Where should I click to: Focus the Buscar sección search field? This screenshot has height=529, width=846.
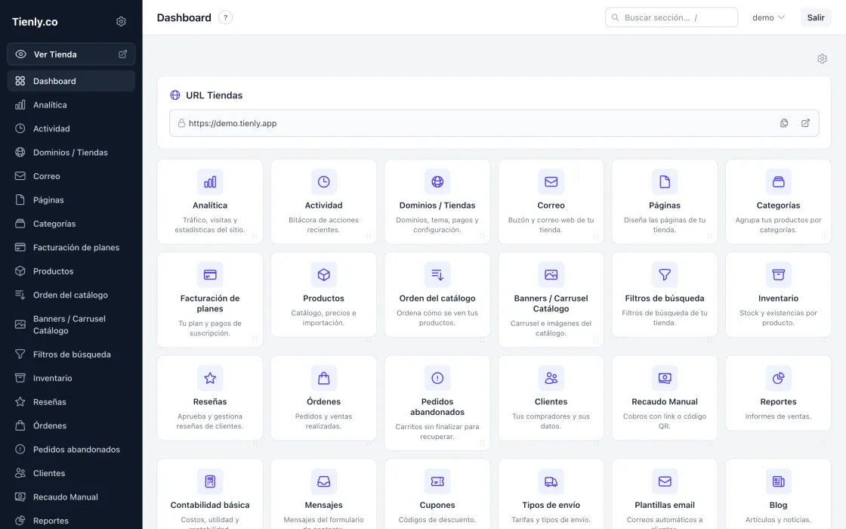[x=672, y=17]
